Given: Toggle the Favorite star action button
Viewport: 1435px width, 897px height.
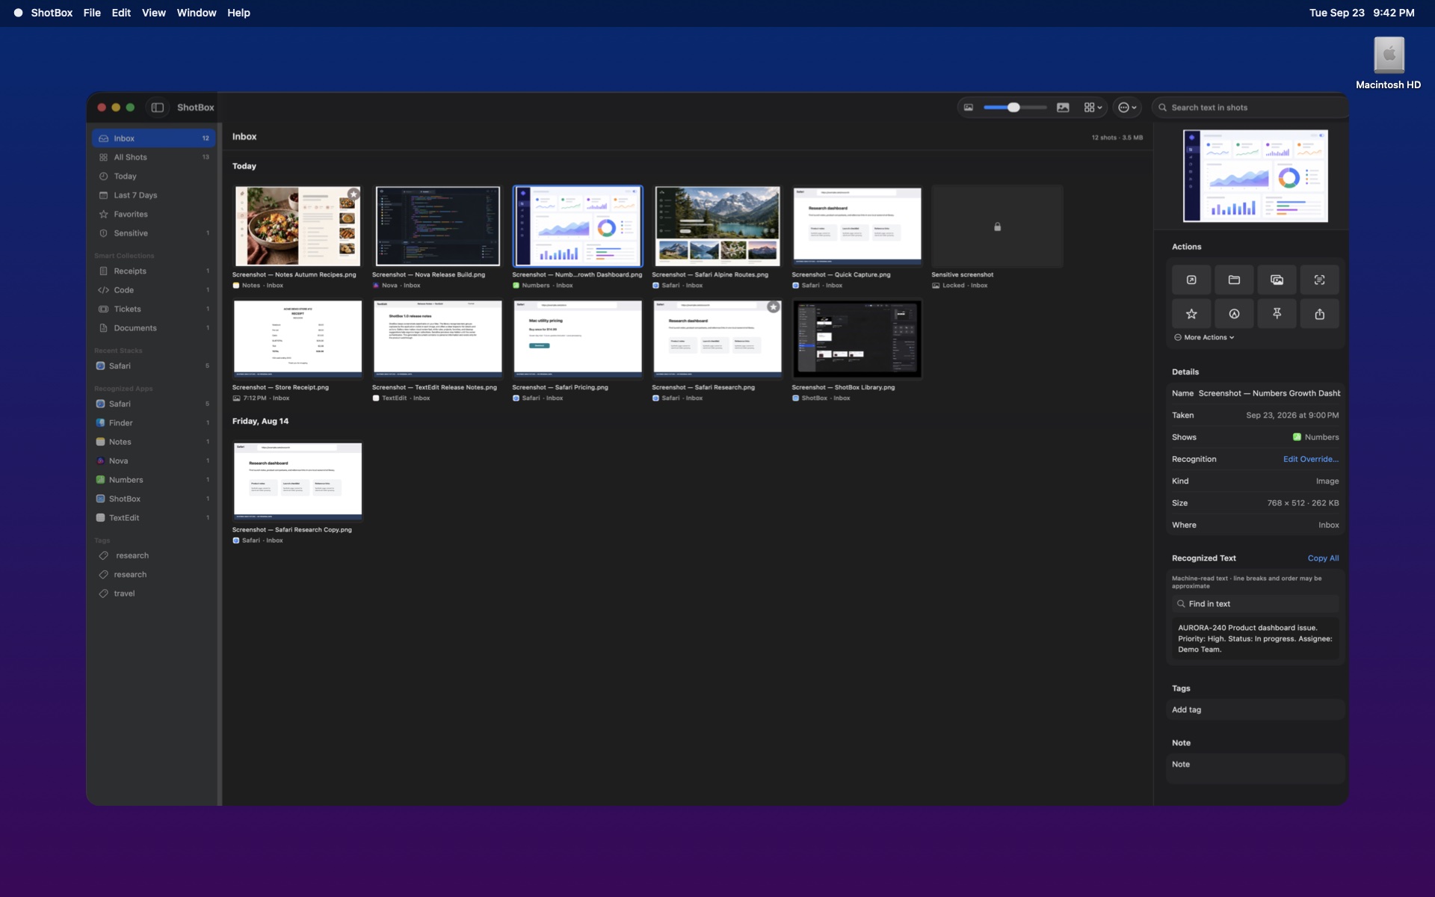Looking at the screenshot, I should 1191,314.
